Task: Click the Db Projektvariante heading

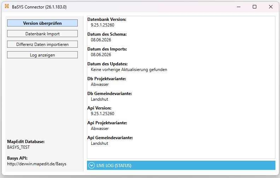Action: pos(107,79)
